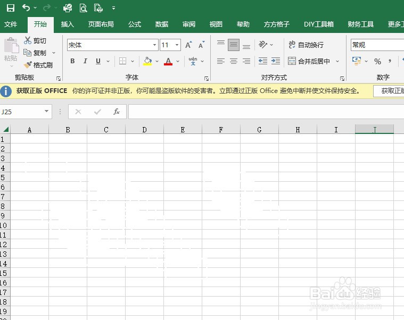The width and height of the screenshot is (404, 320).
Task: Switch to the 方方格子 tab
Action: pyautogui.click(x=276, y=24)
